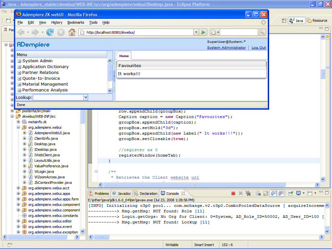Expand the Quote-to-Invoice menu node

(19, 78)
